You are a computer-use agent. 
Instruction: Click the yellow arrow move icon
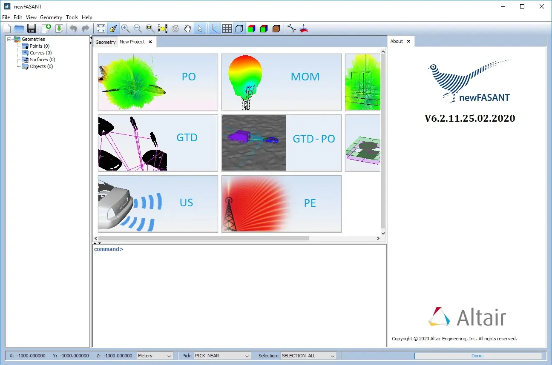pos(162,29)
